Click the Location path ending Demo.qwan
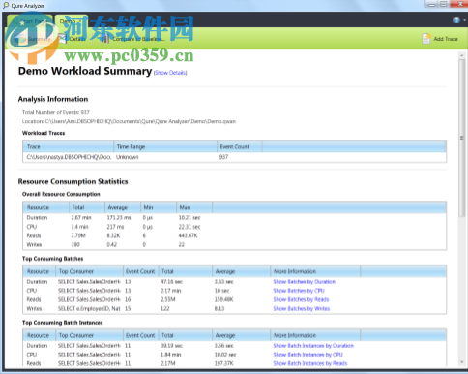The image size is (468, 374). click(129, 121)
